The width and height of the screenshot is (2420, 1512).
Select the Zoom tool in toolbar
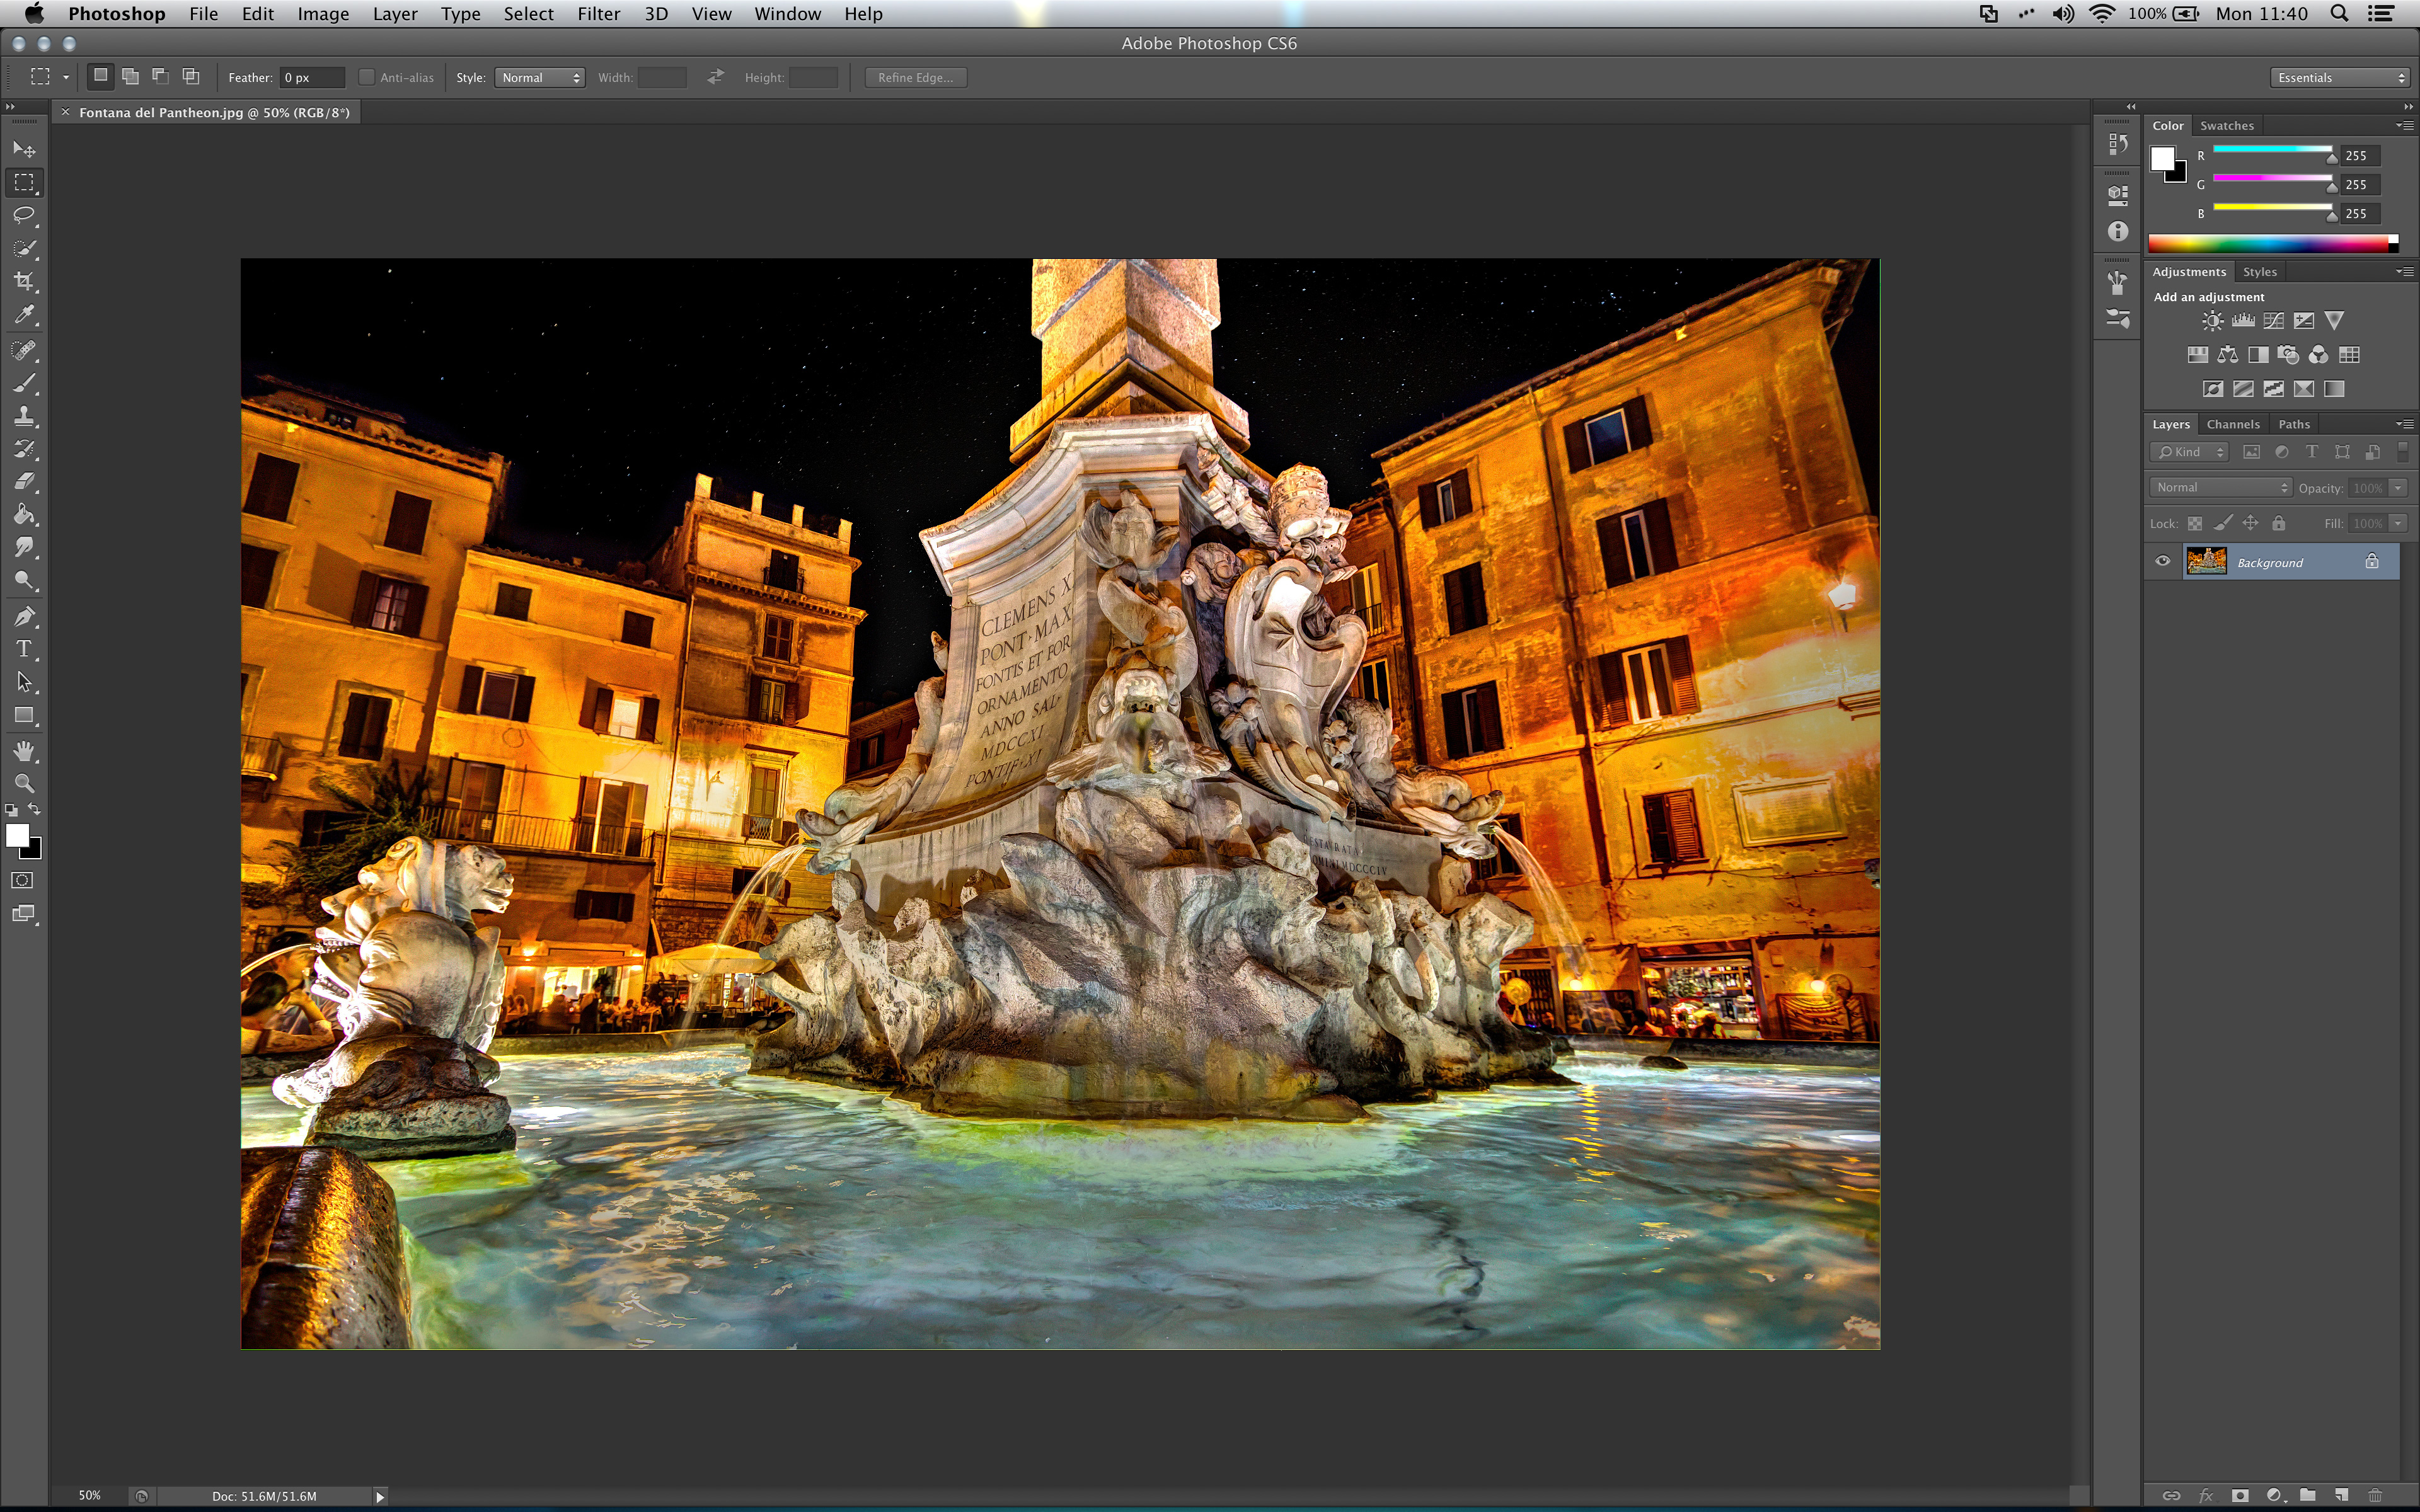point(24,783)
